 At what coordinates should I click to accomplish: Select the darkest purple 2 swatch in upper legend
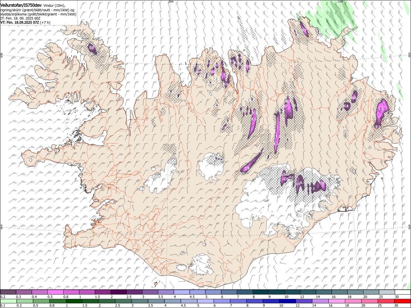(118, 292)
